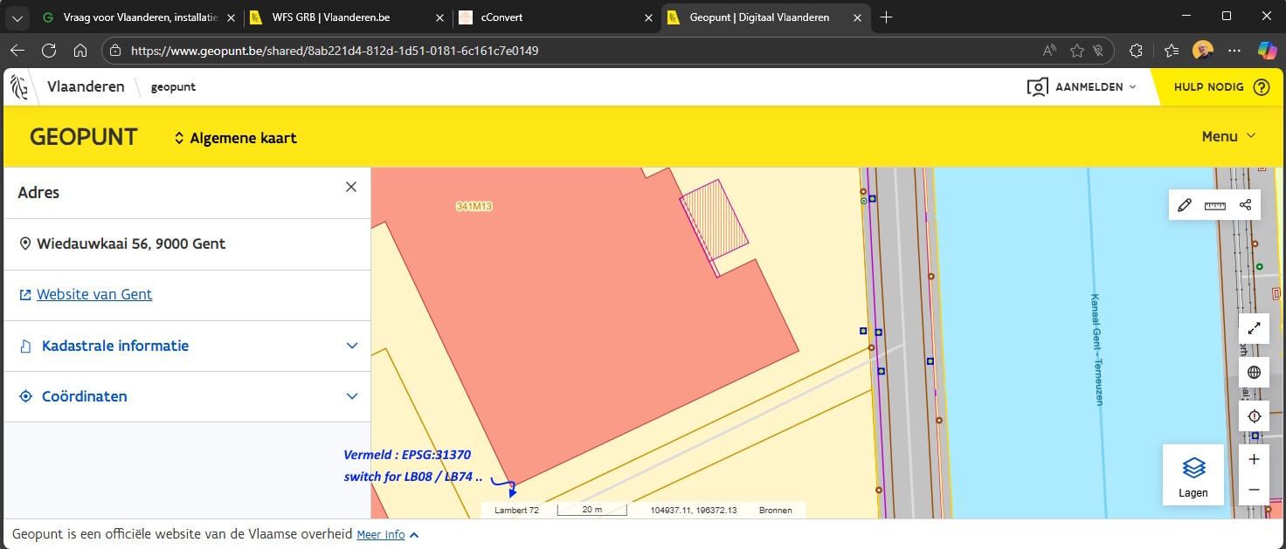This screenshot has width=1286, height=549.
Task: Click the Hulp nodig help button
Action: tap(1220, 87)
